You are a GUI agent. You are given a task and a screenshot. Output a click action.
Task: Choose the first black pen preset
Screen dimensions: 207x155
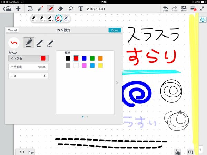coord(34,19)
